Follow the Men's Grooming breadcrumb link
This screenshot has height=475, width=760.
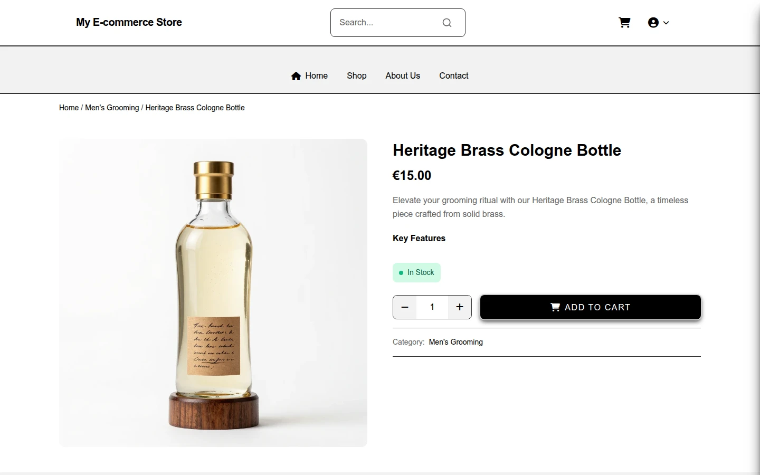tap(112, 108)
